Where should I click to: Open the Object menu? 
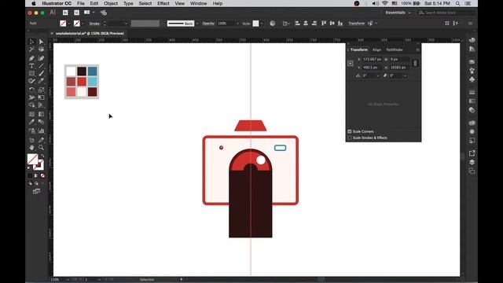(x=111, y=3)
